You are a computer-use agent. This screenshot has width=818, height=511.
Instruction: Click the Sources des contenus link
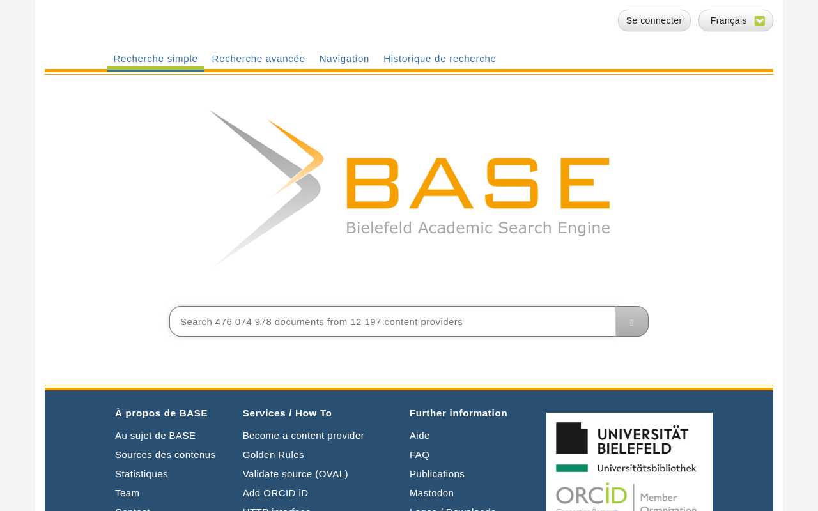(165, 454)
